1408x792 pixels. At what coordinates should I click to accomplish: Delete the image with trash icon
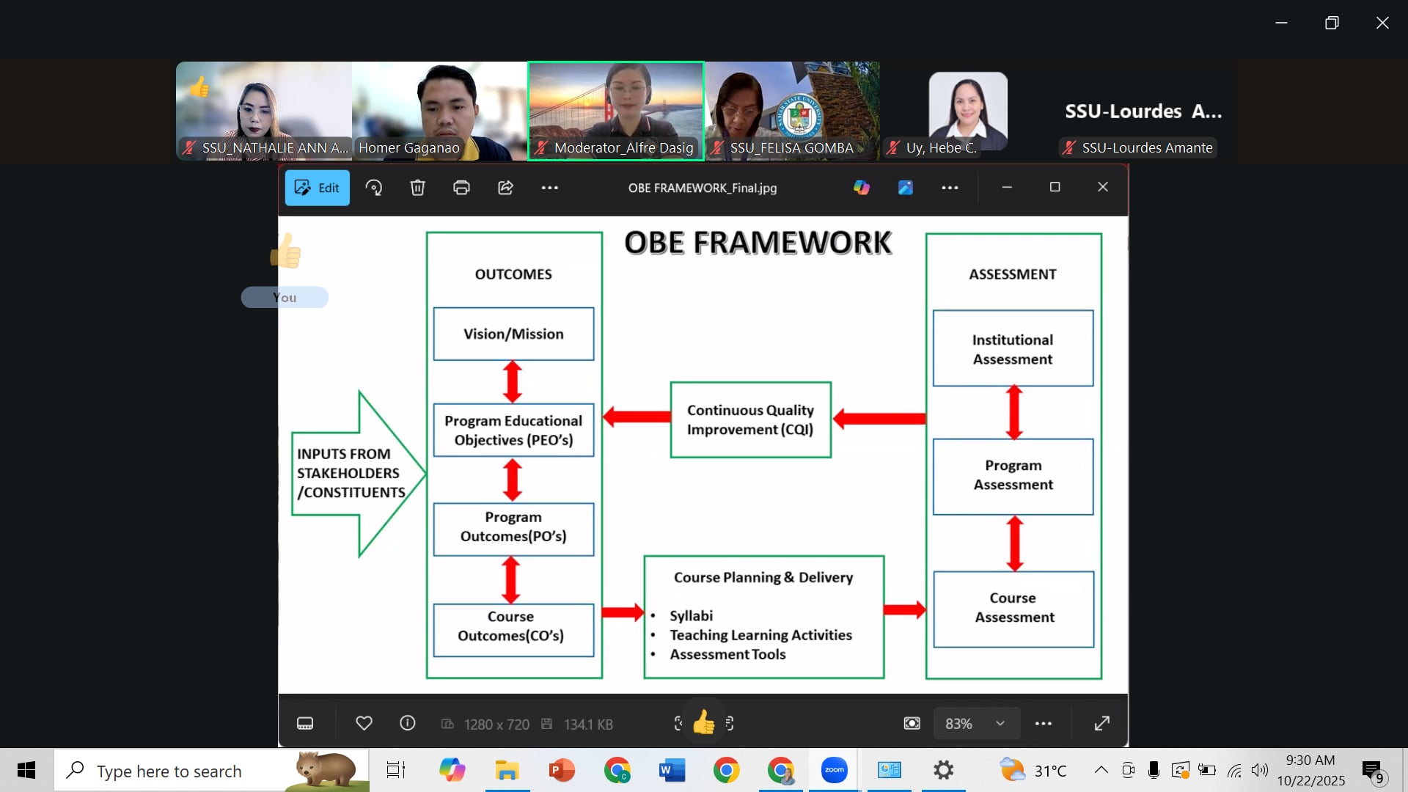(417, 188)
